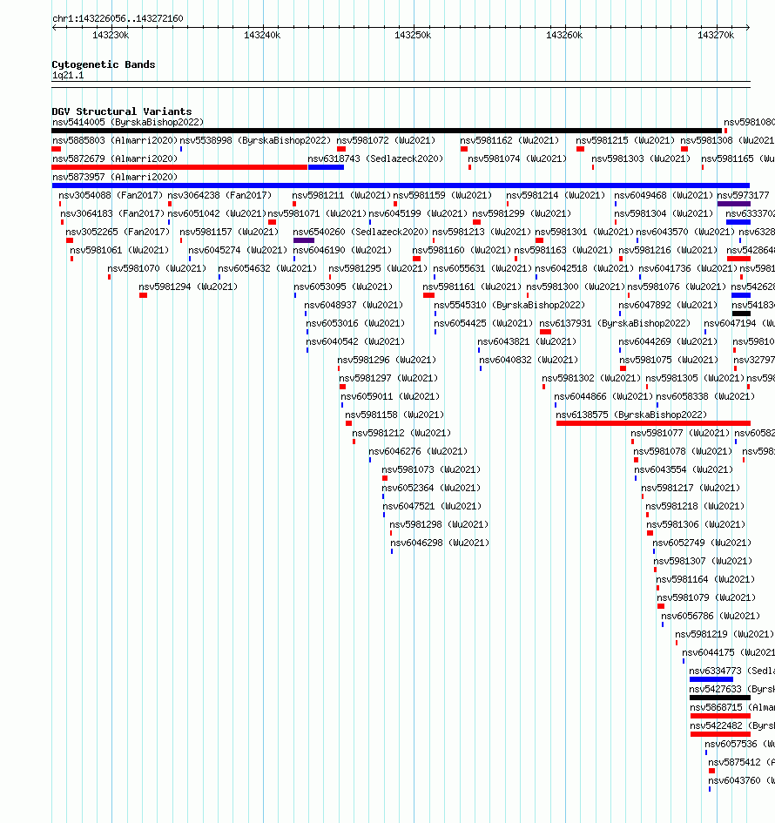Select variant nsv6049468 (Wu2021)
This screenshot has width=775, height=823.
664,195
